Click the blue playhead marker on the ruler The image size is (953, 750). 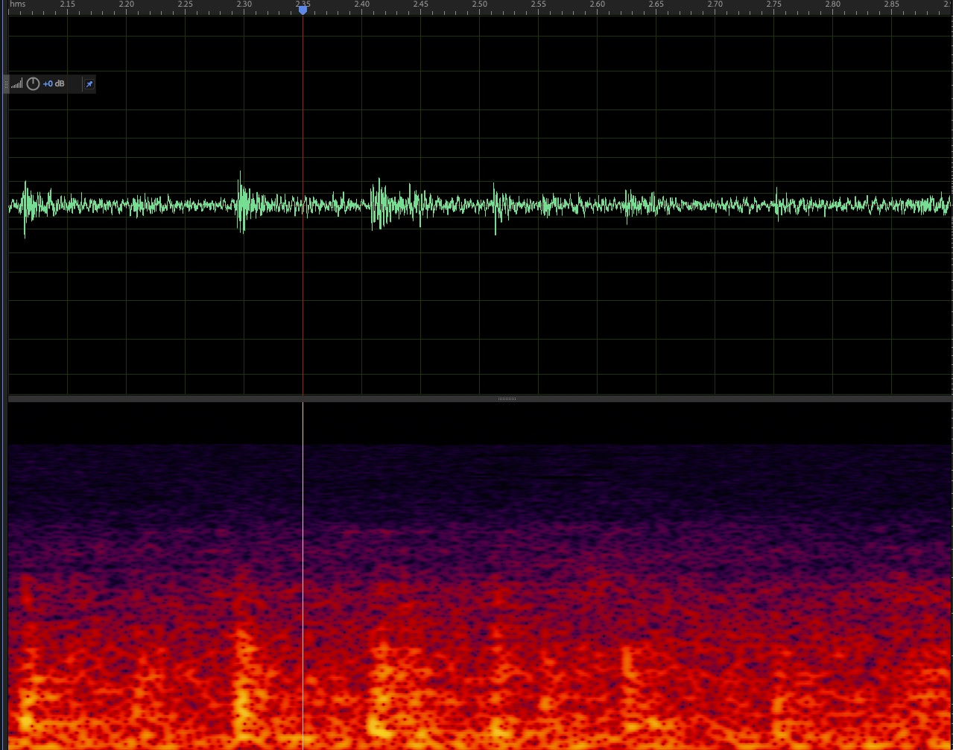tap(303, 10)
